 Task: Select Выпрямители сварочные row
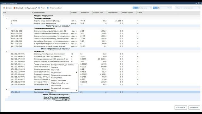(105, 44)
